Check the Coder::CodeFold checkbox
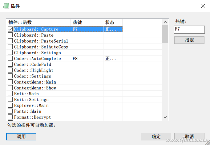The height and width of the screenshot is (145, 210). click(x=10, y=64)
